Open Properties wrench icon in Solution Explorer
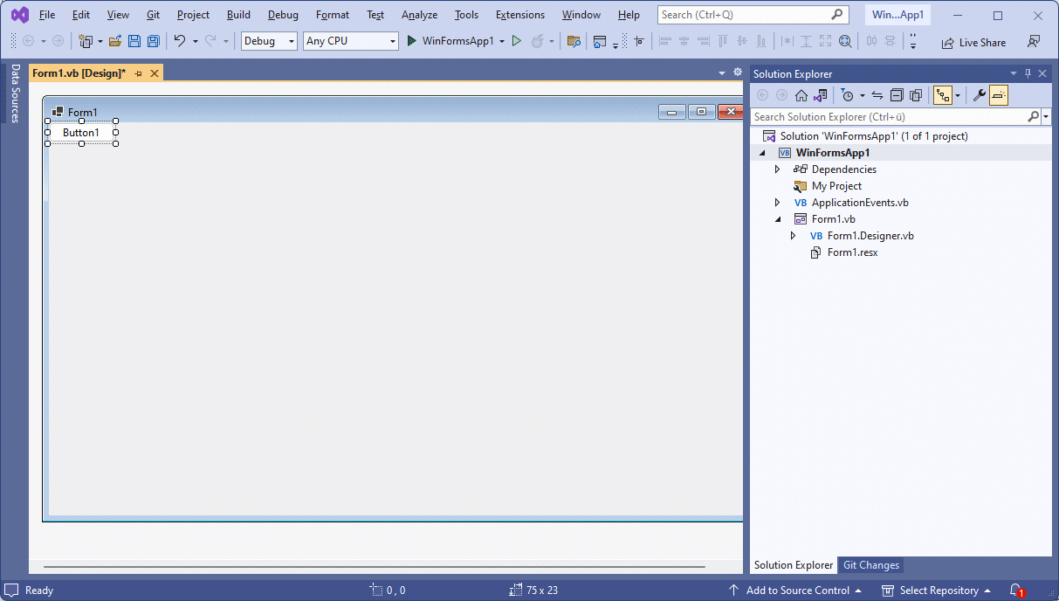 979,95
